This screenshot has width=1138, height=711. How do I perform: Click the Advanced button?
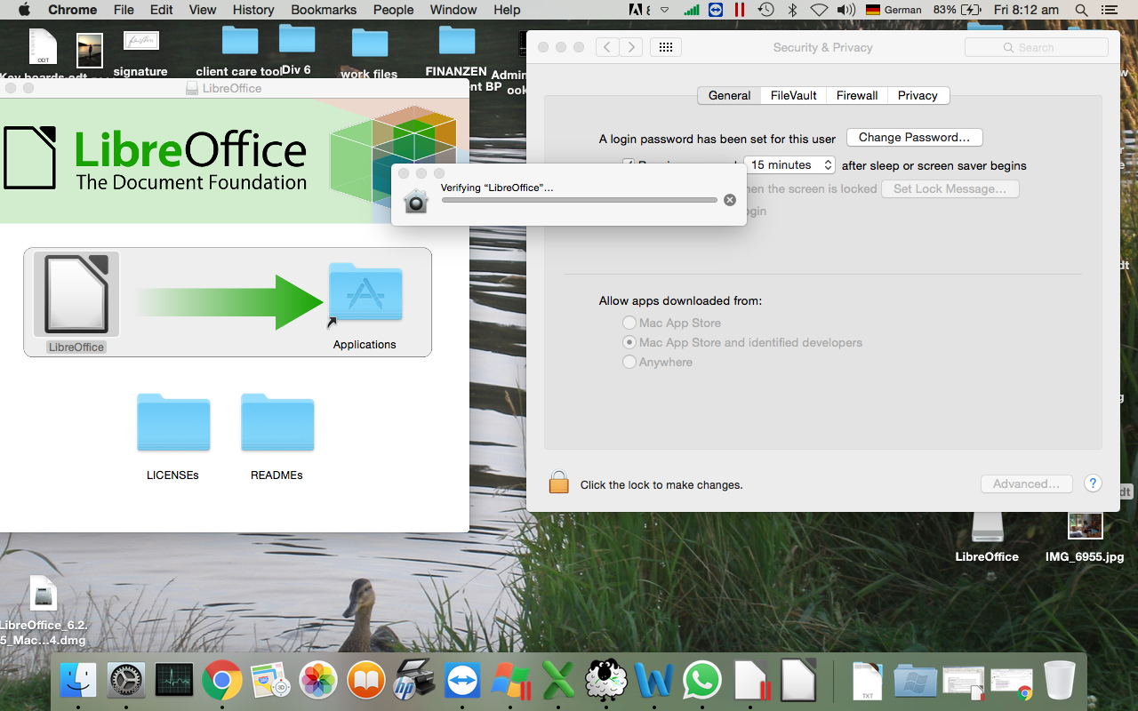tap(1026, 483)
